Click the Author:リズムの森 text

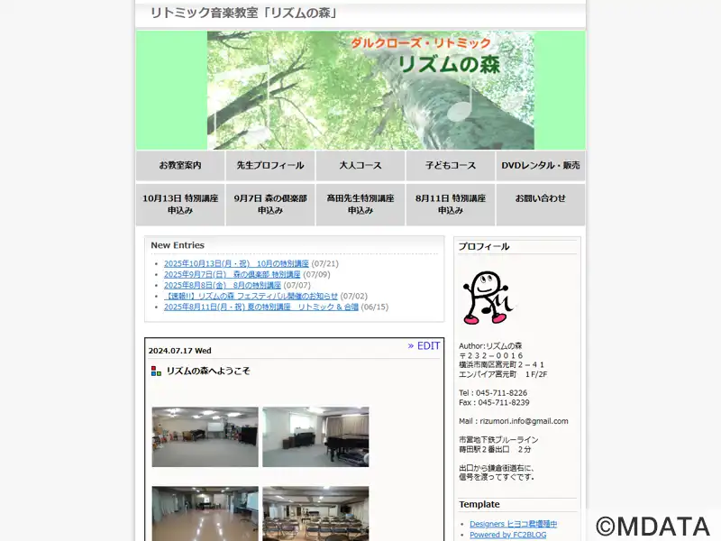(490, 346)
